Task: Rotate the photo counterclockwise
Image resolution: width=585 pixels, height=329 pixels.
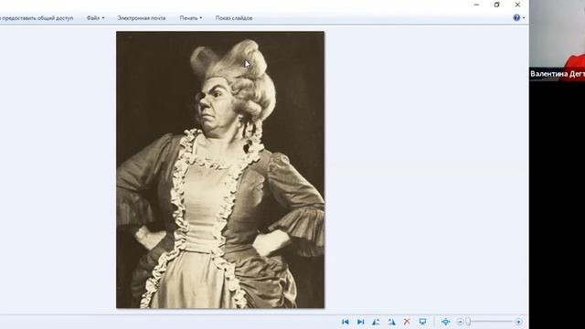Action: click(376, 322)
